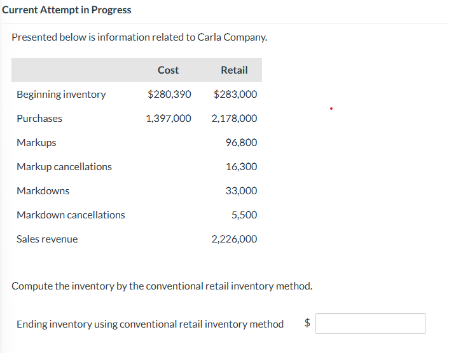Click the 'Retail' column header

point(234,70)
